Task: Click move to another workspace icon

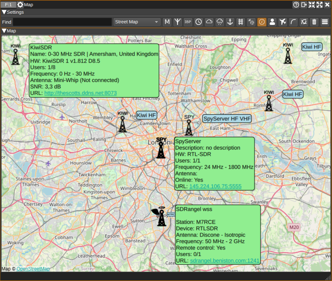Action: [x=304, y=5]
